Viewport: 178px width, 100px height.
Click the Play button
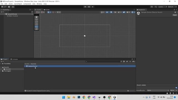pos(85,7)
